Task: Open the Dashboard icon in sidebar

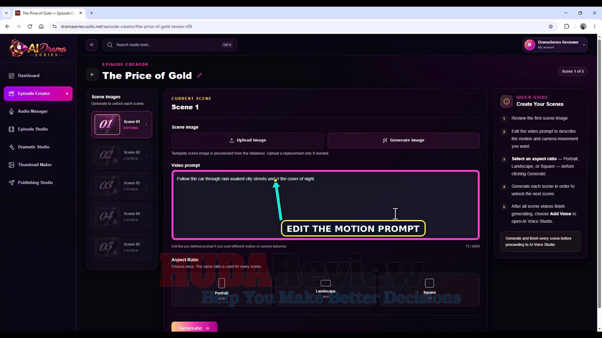Action: 11,76
